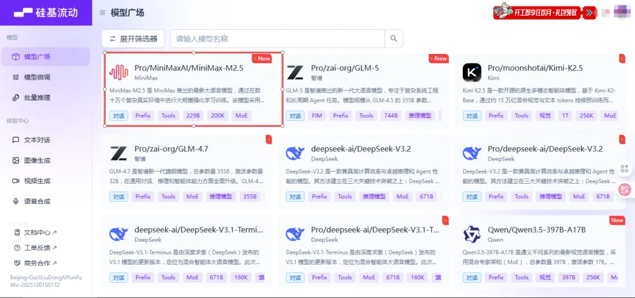Open 文档中心 external link
The width and height of the screenshot is (635, 298).
coord(36,232)
